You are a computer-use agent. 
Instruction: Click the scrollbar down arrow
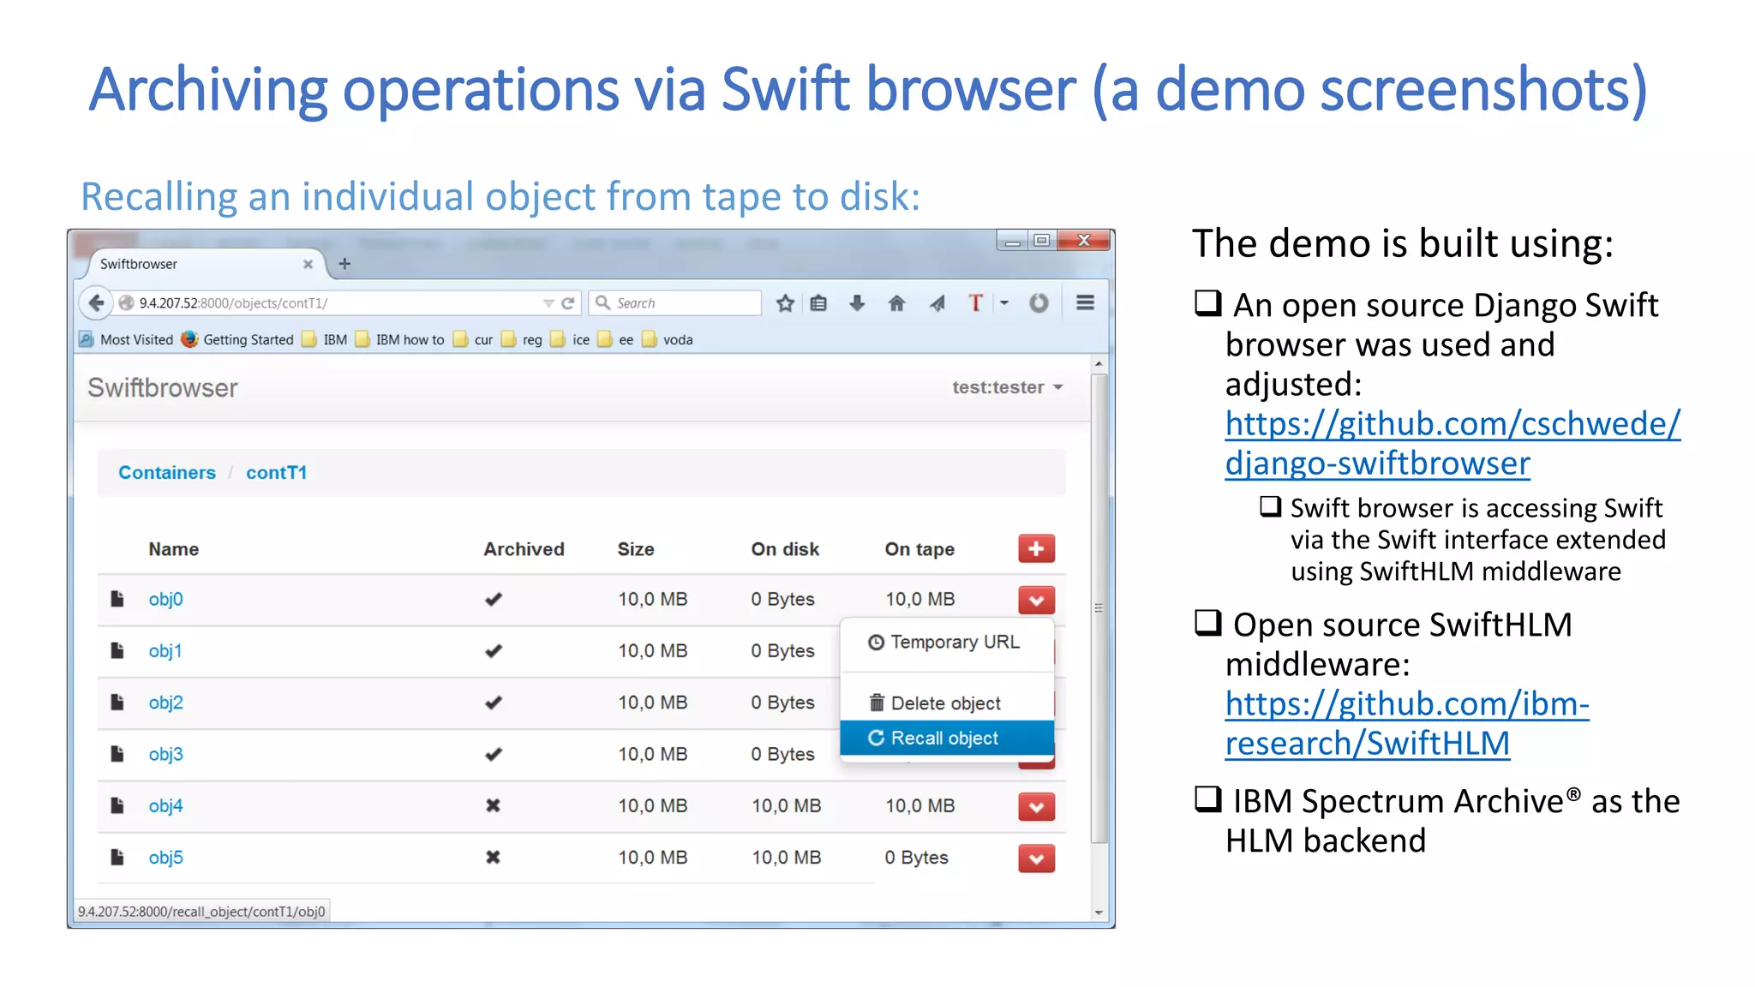(x=1099, y=912)
